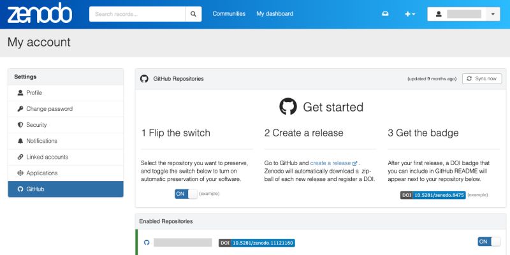The image size is (510, 255).
Task: Click the Enabled Repositories heading
Action: tap(166, 221)
